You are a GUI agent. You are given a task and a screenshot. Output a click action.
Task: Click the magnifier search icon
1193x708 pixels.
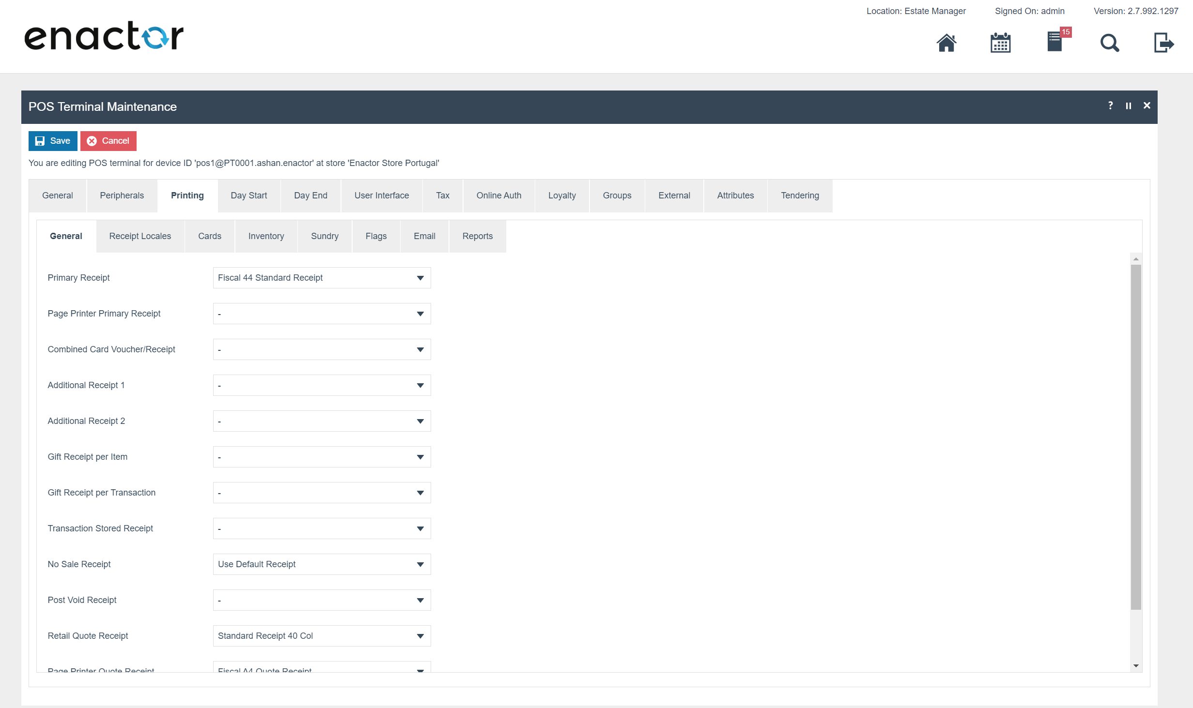coord(1109,43)
